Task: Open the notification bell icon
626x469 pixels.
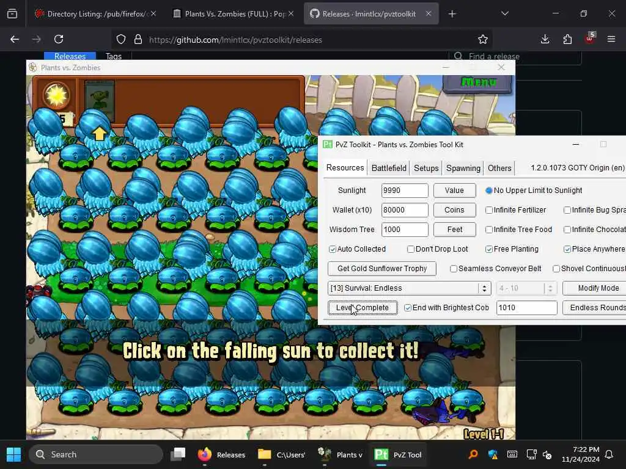Action: [609, 454]
